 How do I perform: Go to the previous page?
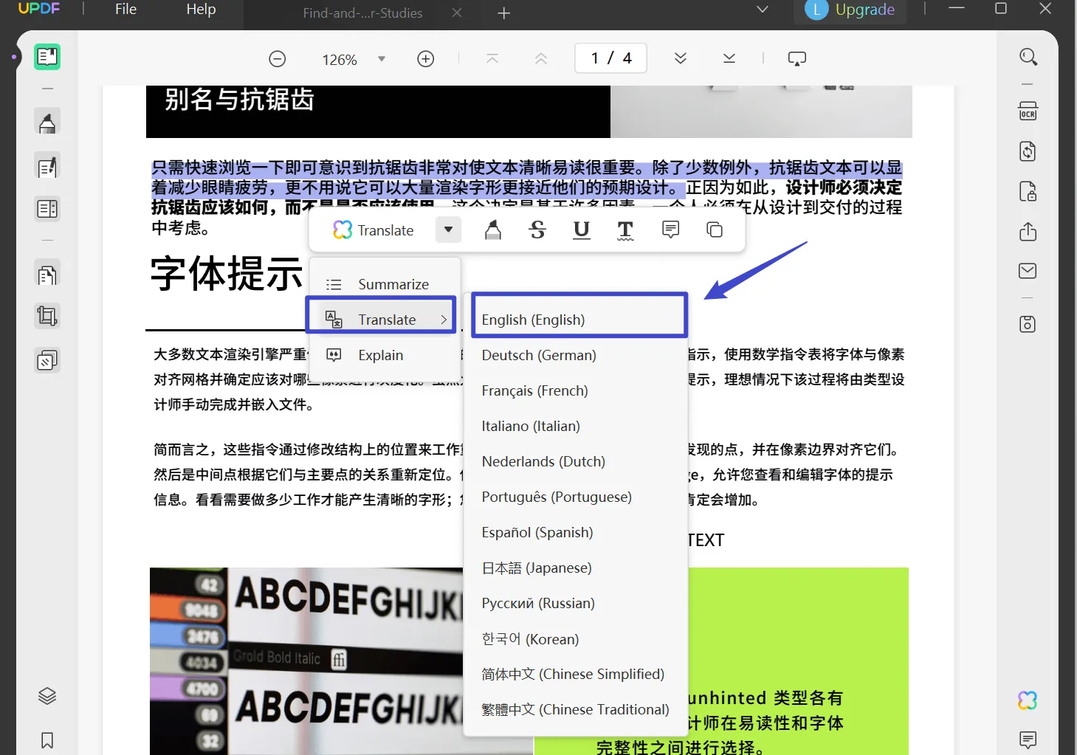click(541, 59)
